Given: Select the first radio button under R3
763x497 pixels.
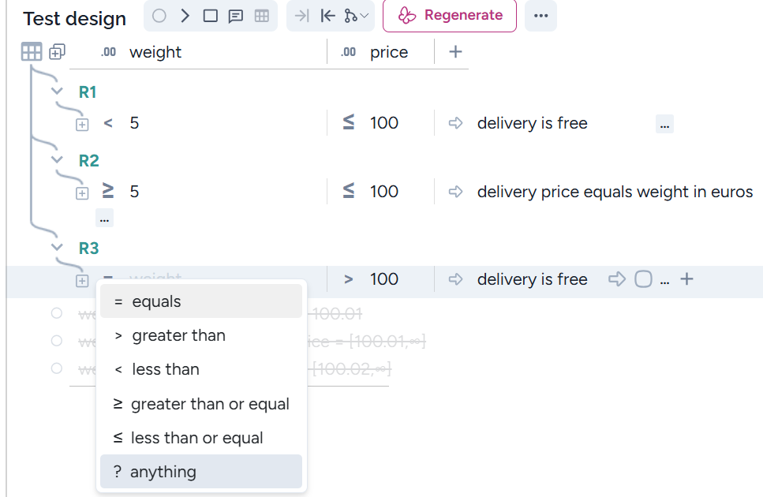Looking at the screenshot, I should tap(56, 313).
